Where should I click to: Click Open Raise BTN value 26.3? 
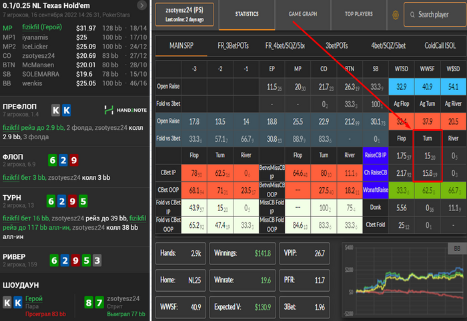(350, 87)
